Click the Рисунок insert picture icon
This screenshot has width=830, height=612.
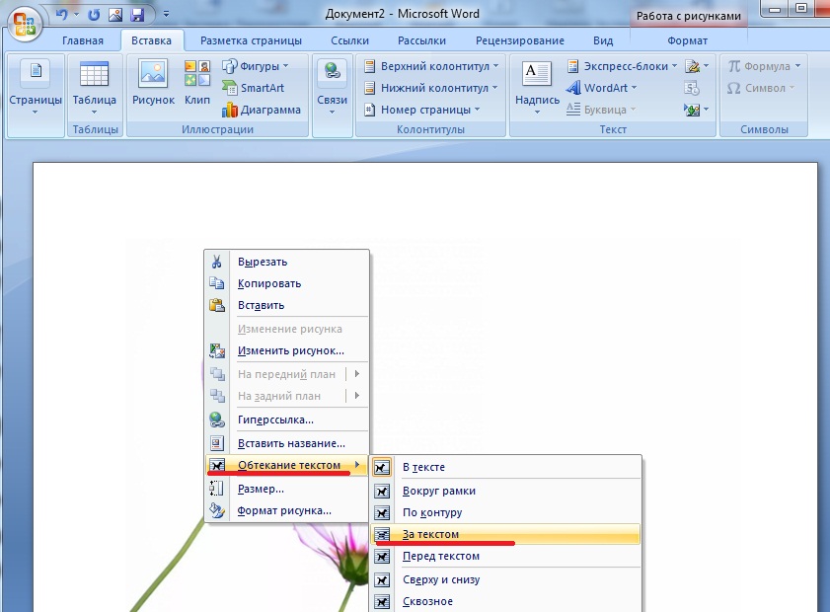click(x=153, y=83)
